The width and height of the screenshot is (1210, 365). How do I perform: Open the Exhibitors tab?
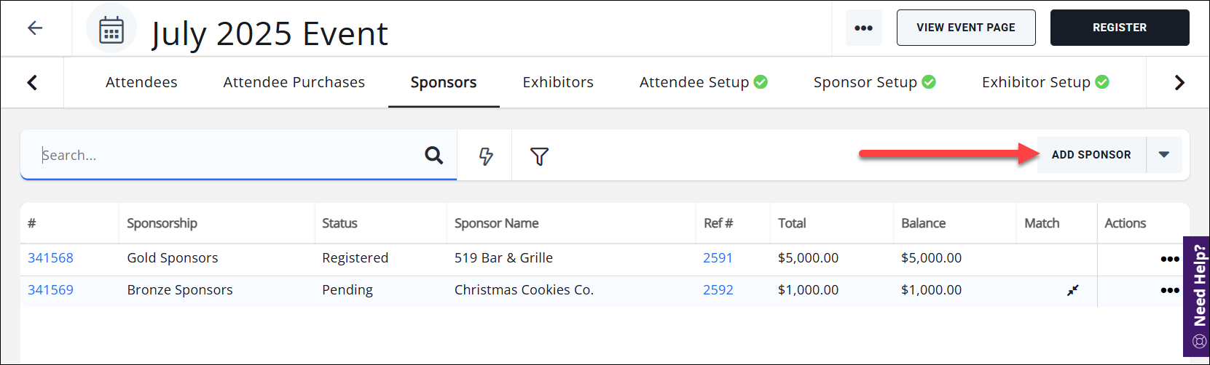tap(558, 82)
